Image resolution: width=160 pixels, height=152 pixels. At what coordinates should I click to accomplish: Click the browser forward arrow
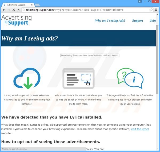pyautogui.click(x=9, y=10)
